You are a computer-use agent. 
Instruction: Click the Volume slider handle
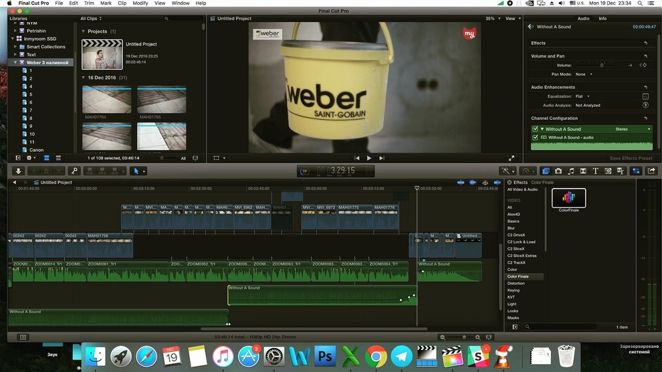[602, 66]
